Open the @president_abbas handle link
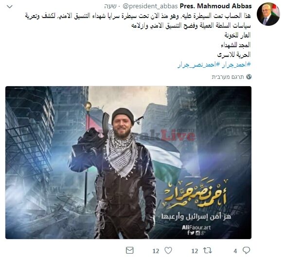The width and height of the screenshot is (284, 260). point(150,6)
